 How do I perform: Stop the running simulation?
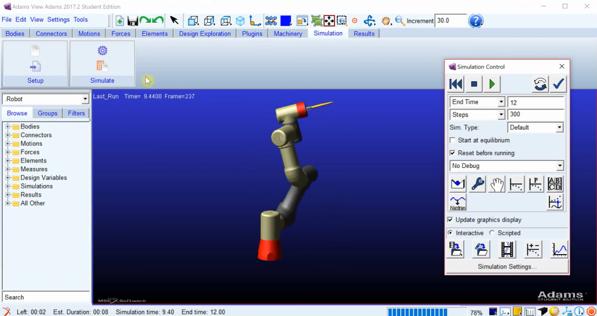pos(474,84)
